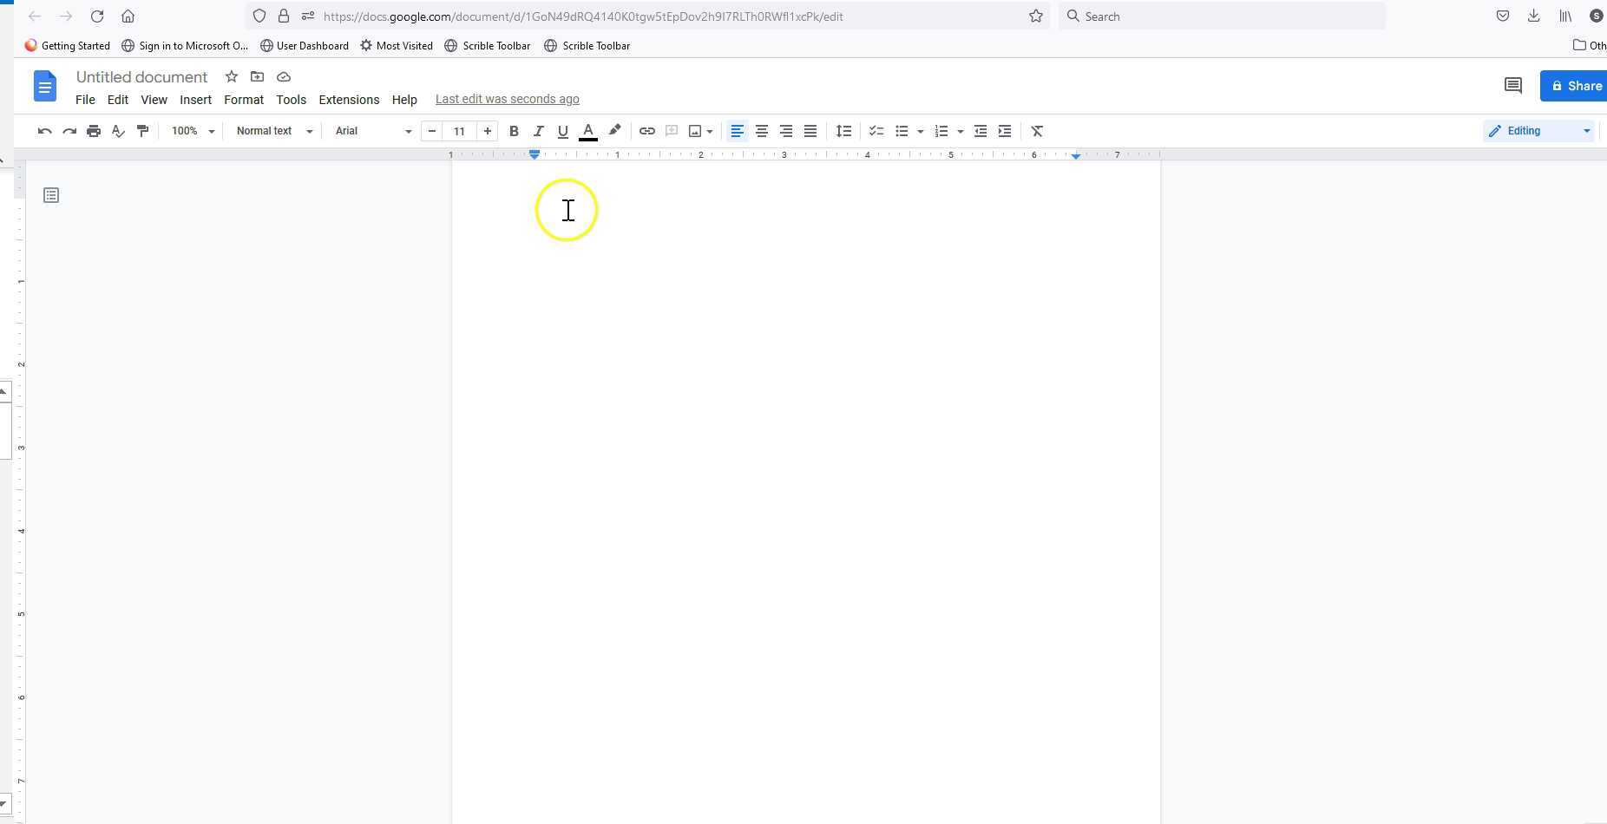The image size is (1607, 824).
Task: Click the Decrease indent icon
Action: [x=981, y=131]
